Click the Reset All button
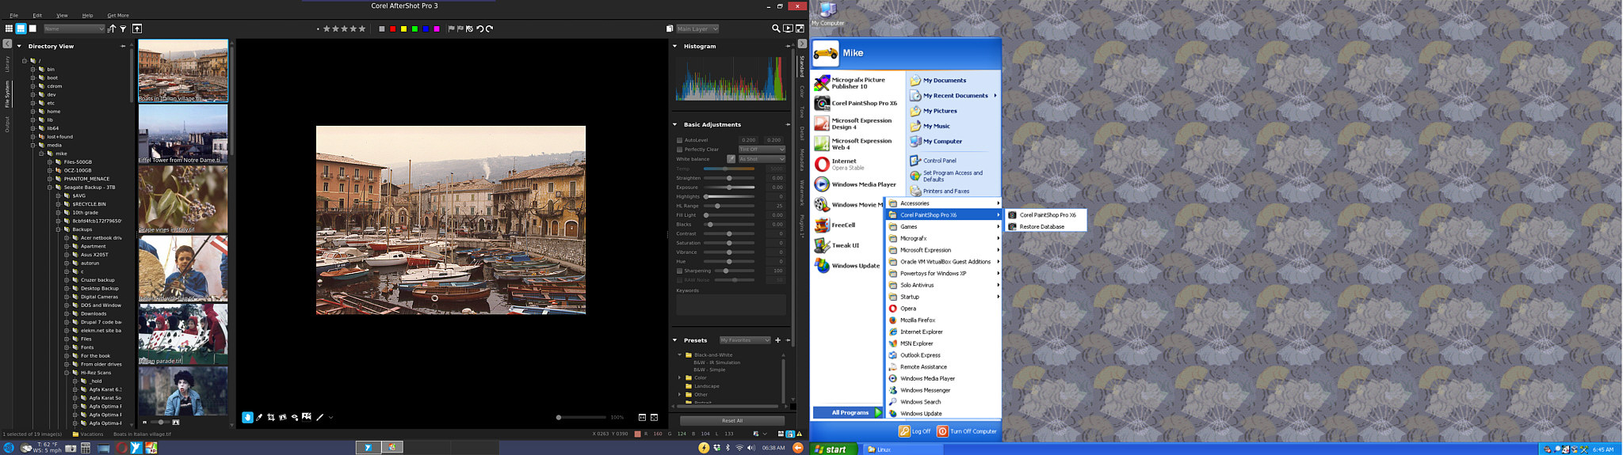 [732, 421]
